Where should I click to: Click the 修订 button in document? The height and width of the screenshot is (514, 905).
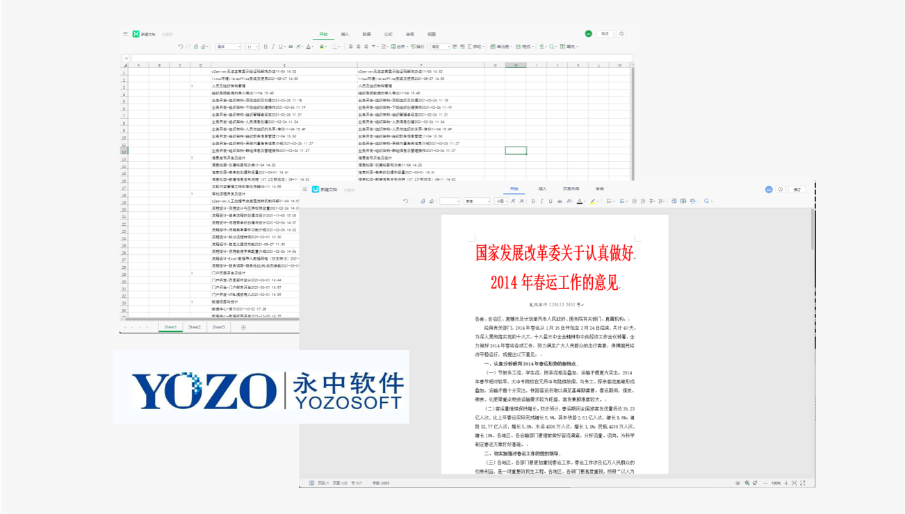pos(797,189)
